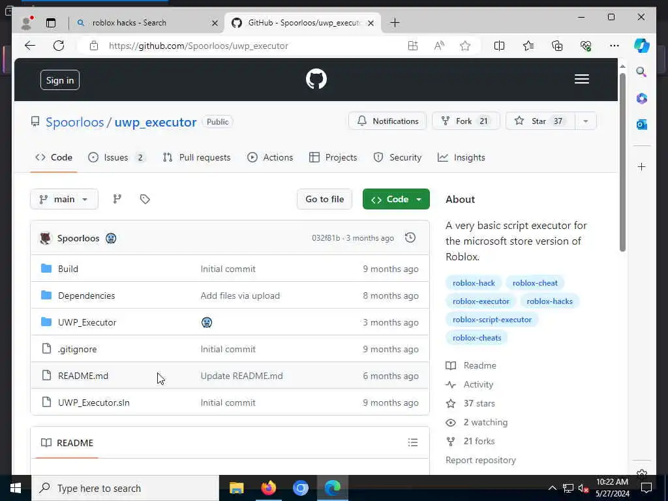Screen dimensions: 668x501
Task: Click the Sign in button
Action: [60, 80]
